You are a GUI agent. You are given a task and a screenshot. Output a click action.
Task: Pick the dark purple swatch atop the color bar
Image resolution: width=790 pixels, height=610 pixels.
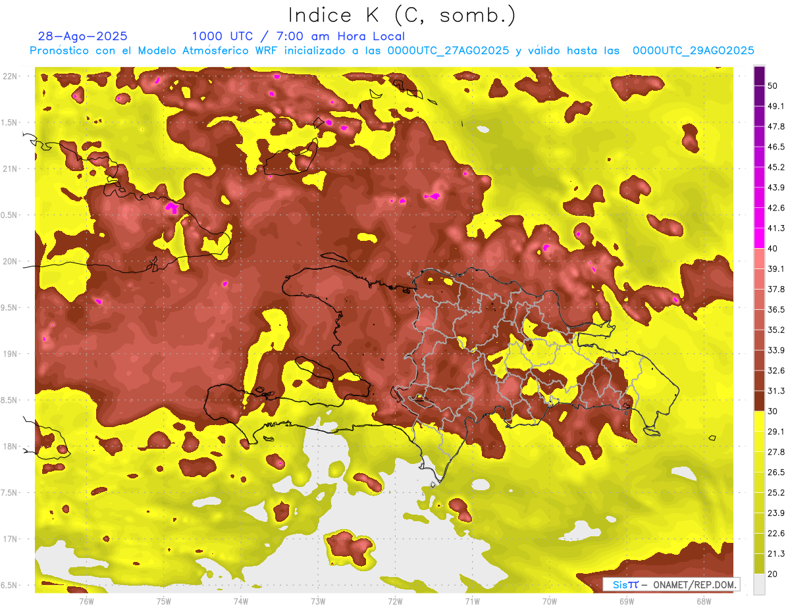pos(759,76)
